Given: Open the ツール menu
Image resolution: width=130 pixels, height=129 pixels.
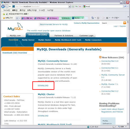Looking at the screenshot, I should point(42,10).
